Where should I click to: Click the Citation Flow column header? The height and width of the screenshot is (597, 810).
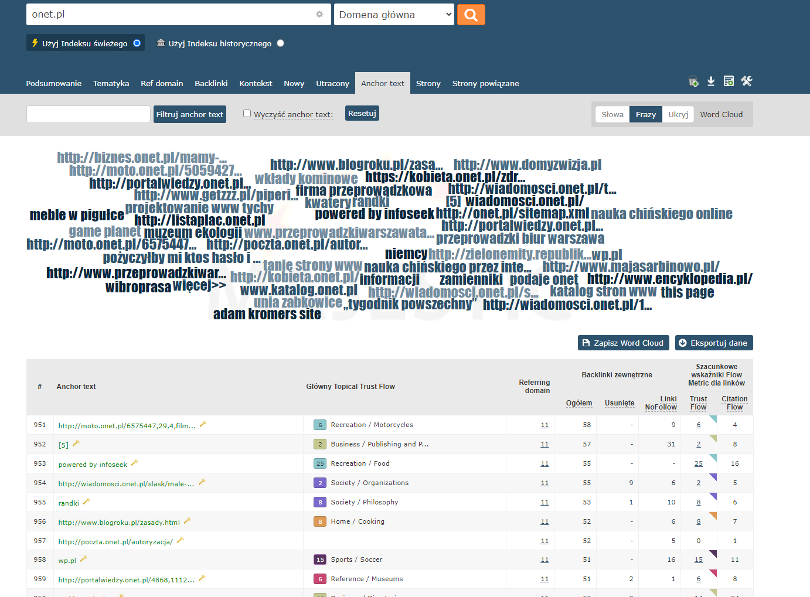pyautogui.click(x=734, y=402)
